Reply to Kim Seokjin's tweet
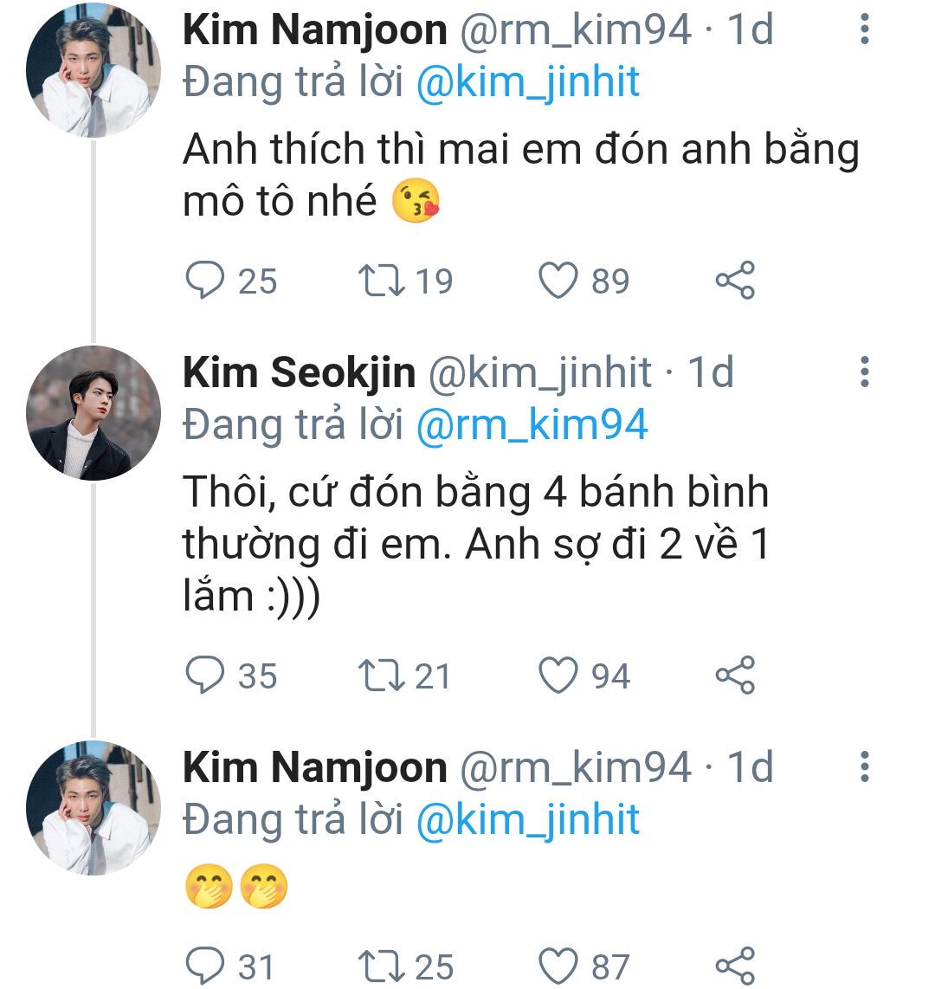935x989 pixels. [206, 675]
